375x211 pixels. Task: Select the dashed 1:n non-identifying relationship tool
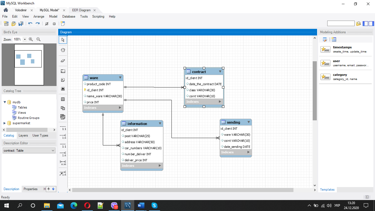(x=63, y=136)
